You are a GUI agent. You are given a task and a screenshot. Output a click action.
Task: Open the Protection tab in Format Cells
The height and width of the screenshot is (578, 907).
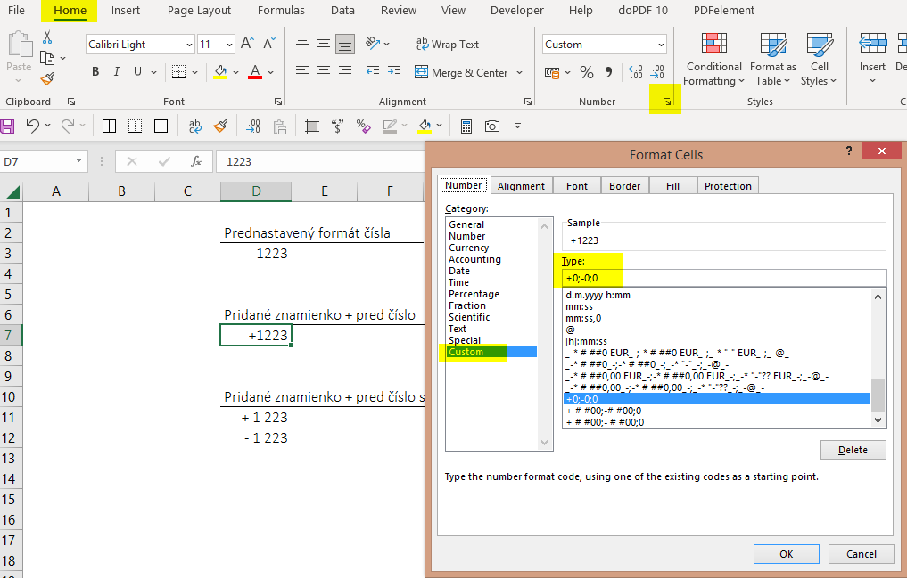728,186
